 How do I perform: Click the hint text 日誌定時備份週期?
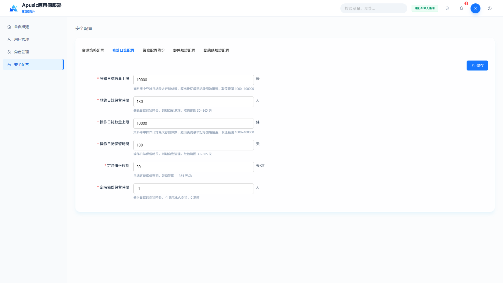coord(163,176)
